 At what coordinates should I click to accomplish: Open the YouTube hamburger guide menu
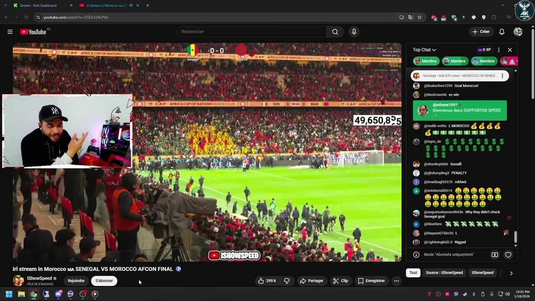(10, 32)
